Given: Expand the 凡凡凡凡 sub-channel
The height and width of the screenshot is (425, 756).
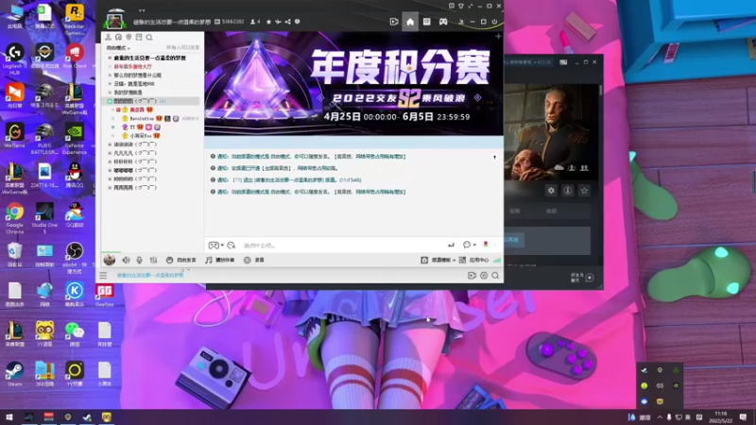Looking at the screenshot, I should pos(110,153).
